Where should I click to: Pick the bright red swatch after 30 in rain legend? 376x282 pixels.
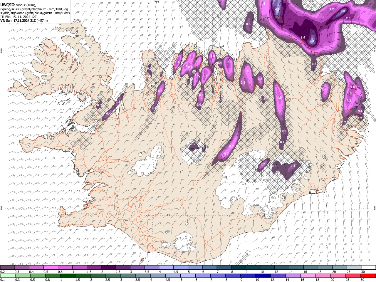click(368, 276)
